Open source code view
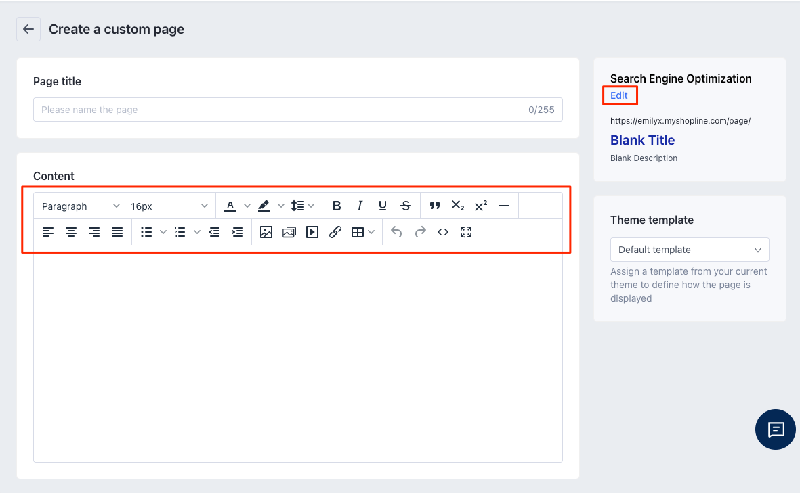The height and width of the screenshot is (493, 800). click(443, 232)
